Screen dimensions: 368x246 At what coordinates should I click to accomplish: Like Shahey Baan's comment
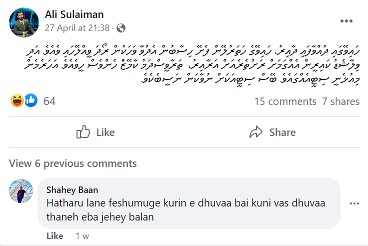tap(54, 236)
